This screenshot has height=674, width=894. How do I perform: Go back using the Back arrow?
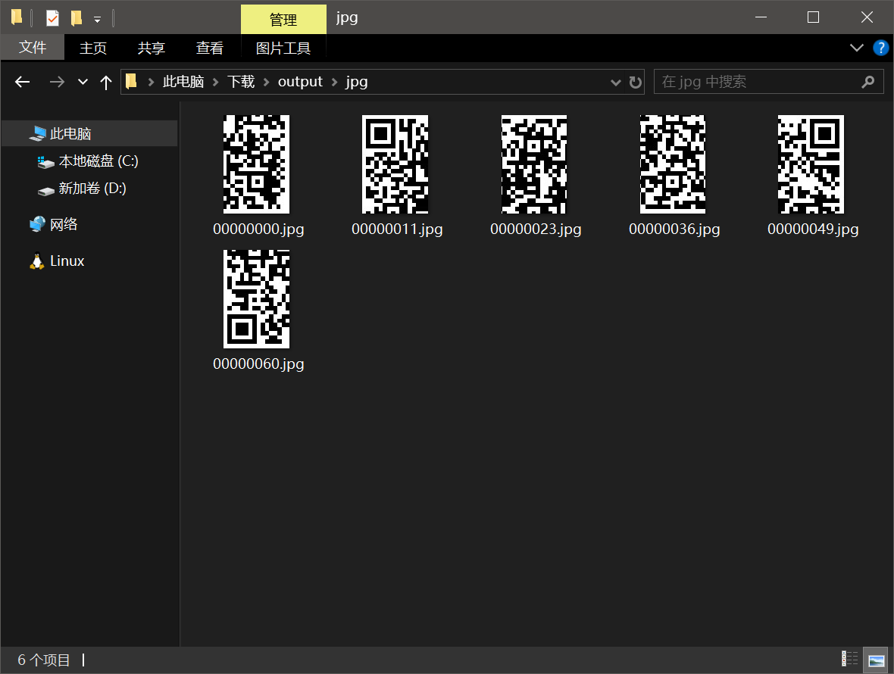23,82
